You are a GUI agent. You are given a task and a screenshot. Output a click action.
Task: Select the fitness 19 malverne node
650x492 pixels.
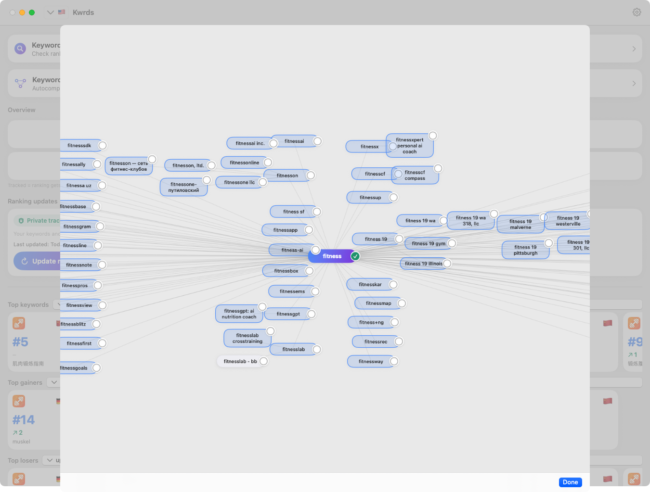tap(520, 225)
